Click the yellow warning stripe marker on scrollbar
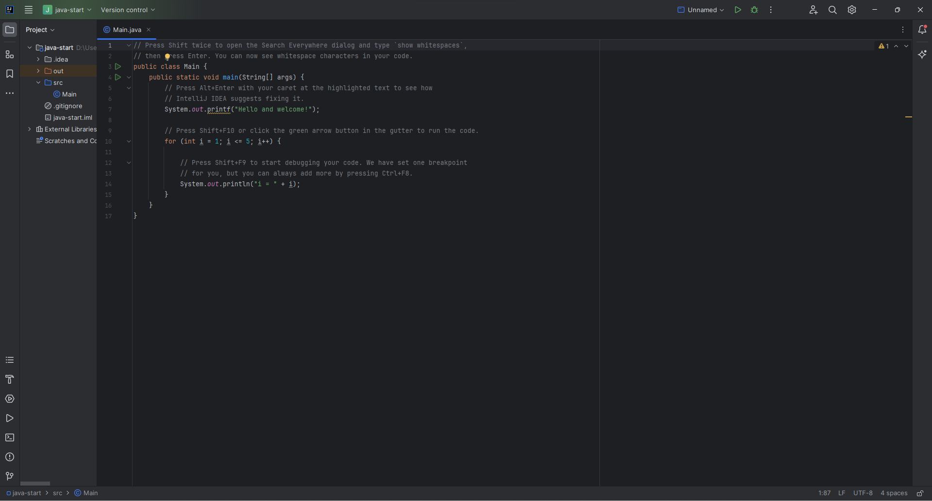932x501 pixels. [x=908, y=117]
